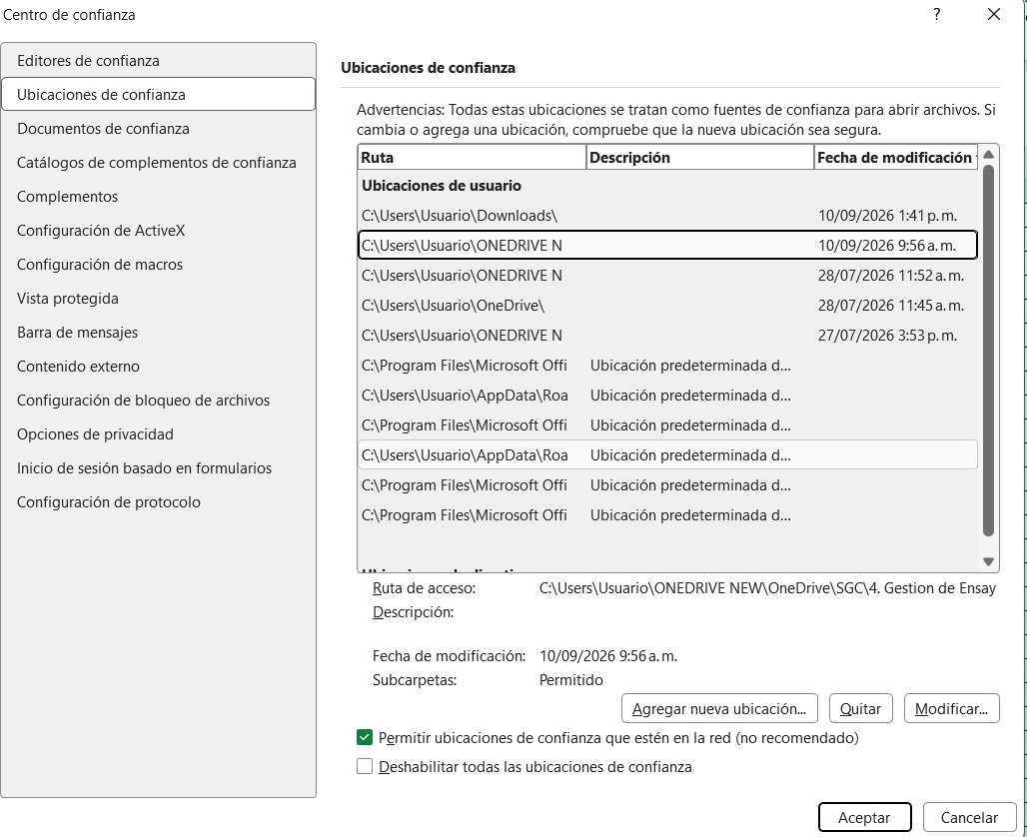The width and height of the screenshot is (1027, 837).
Task: Click the Ruta de acceso path value
Action: point(767,588)
